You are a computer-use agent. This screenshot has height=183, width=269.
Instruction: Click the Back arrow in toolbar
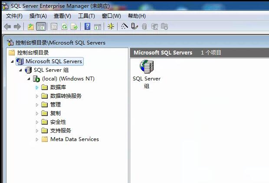(x=7, y=27)
